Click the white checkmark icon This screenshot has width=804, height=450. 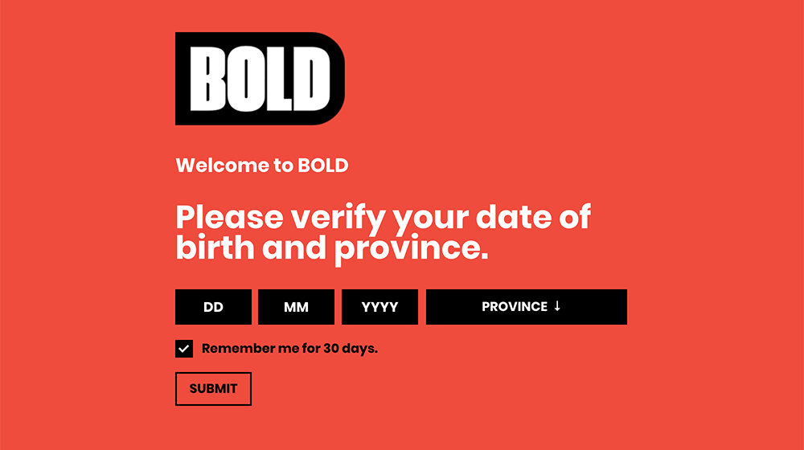184,349
